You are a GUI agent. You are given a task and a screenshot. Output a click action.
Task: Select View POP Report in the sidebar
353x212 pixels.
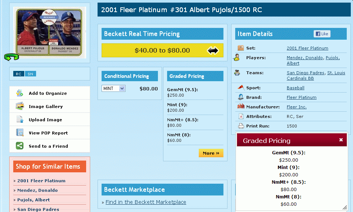point(50,133)
